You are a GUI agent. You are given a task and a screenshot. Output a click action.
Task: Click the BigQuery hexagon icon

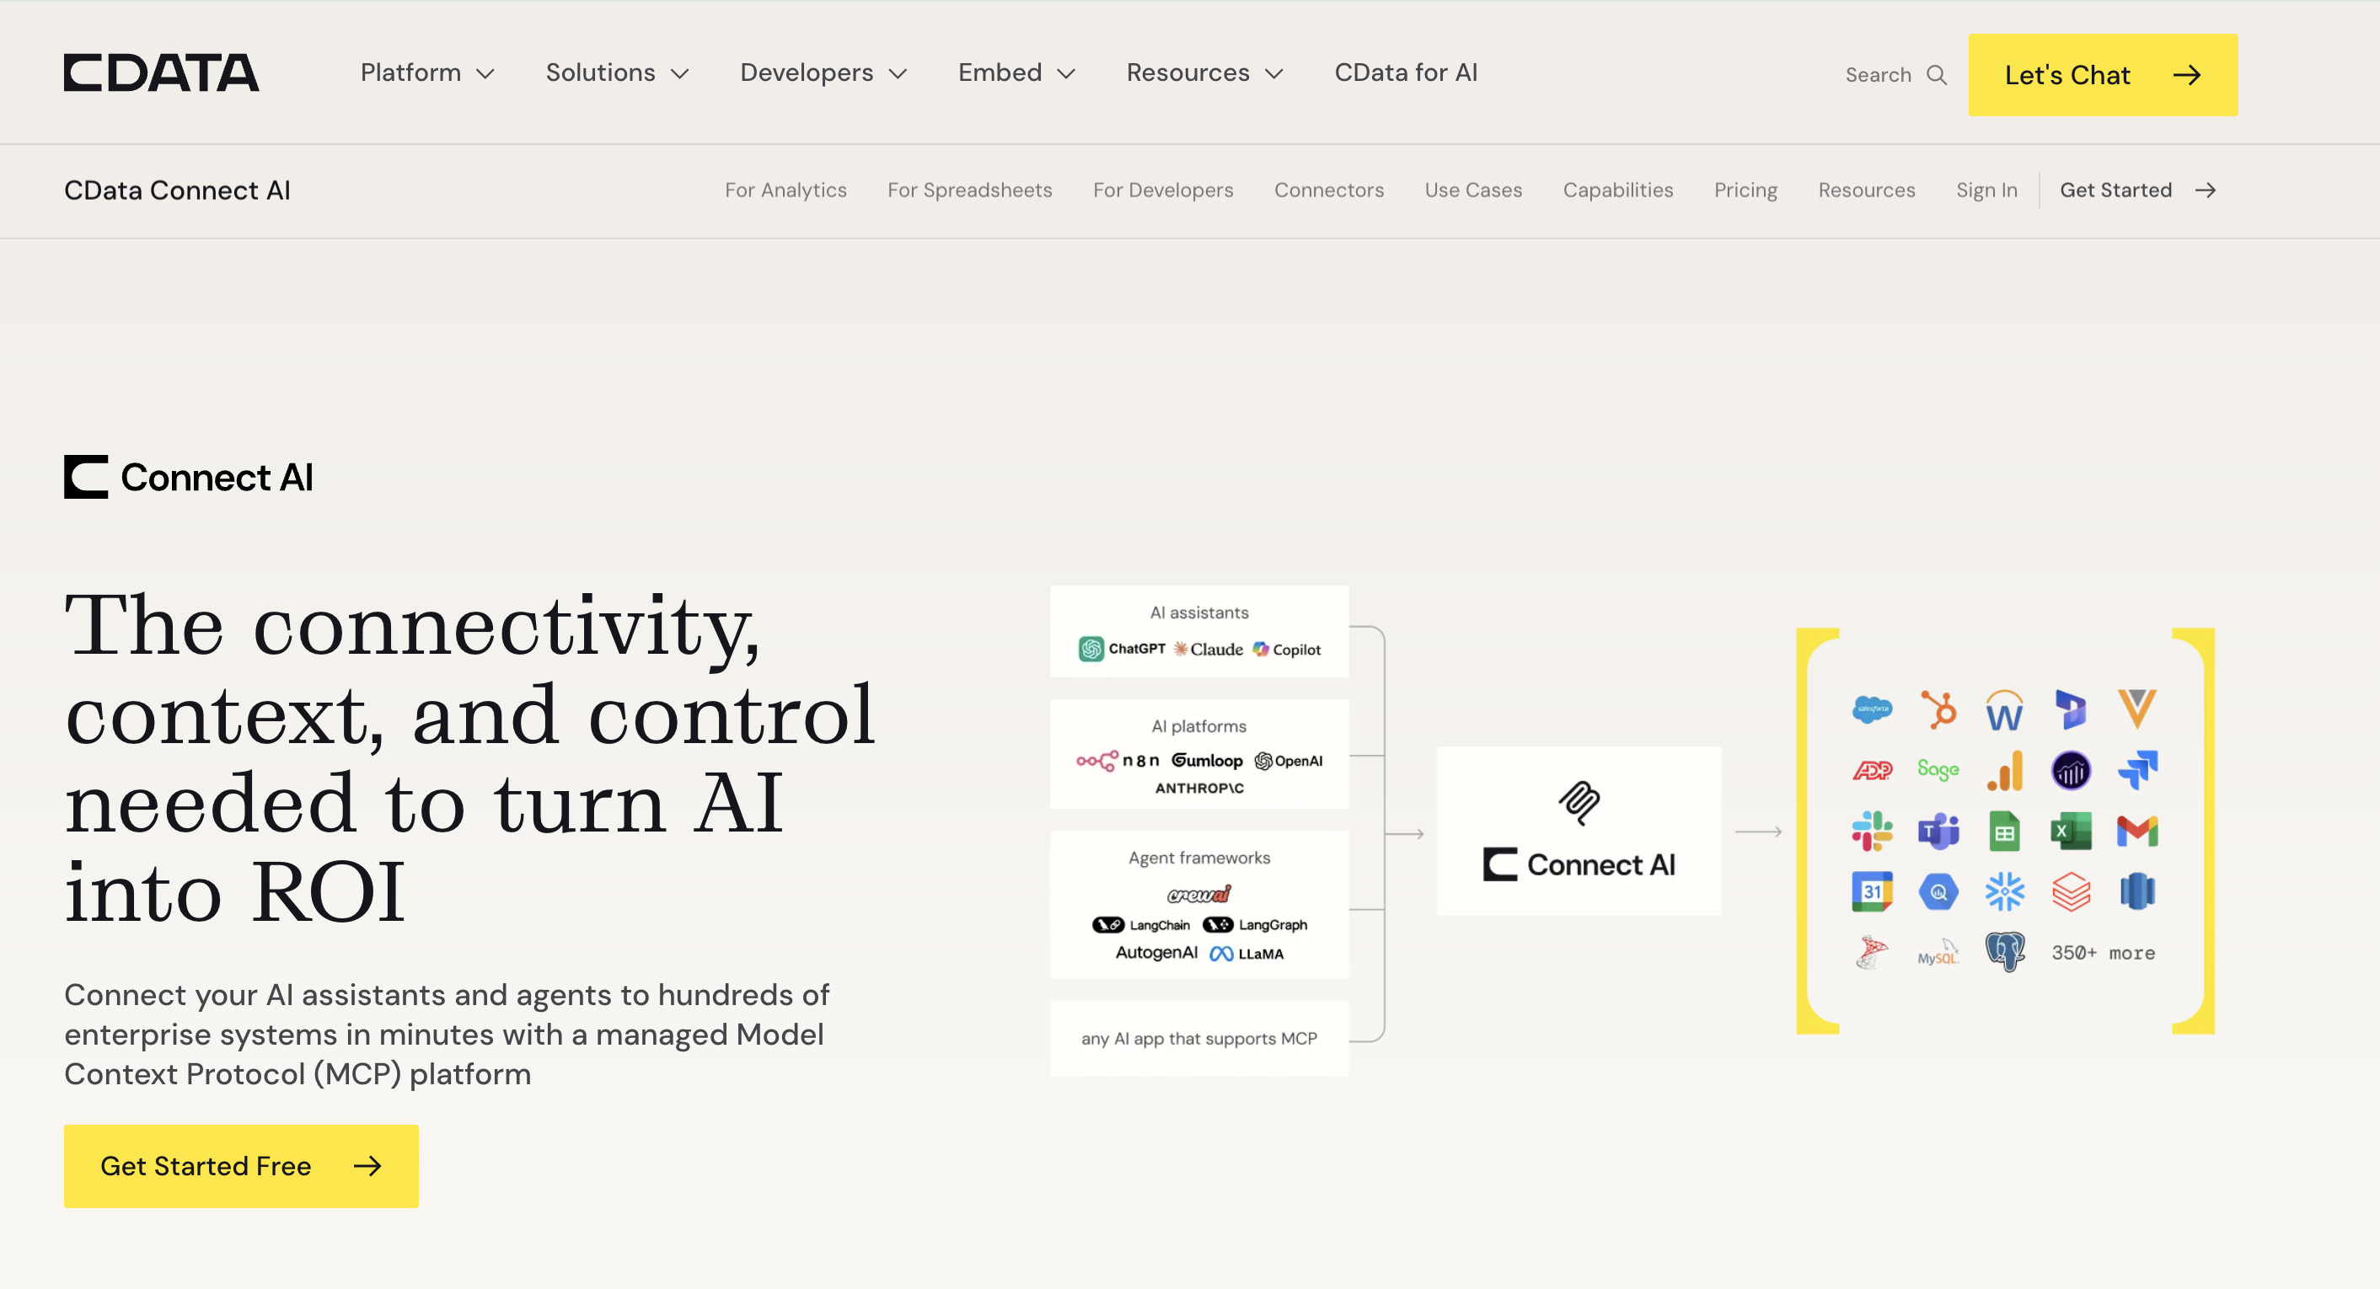[x=1938, y=892]
